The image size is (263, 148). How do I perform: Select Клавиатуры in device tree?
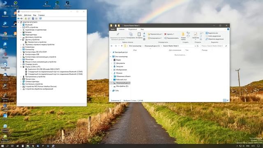coord(30,47)
